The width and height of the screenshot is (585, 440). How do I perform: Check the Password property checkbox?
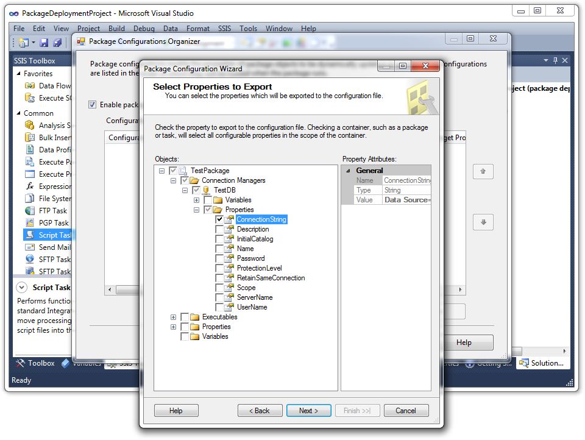(x=219, y=258)
